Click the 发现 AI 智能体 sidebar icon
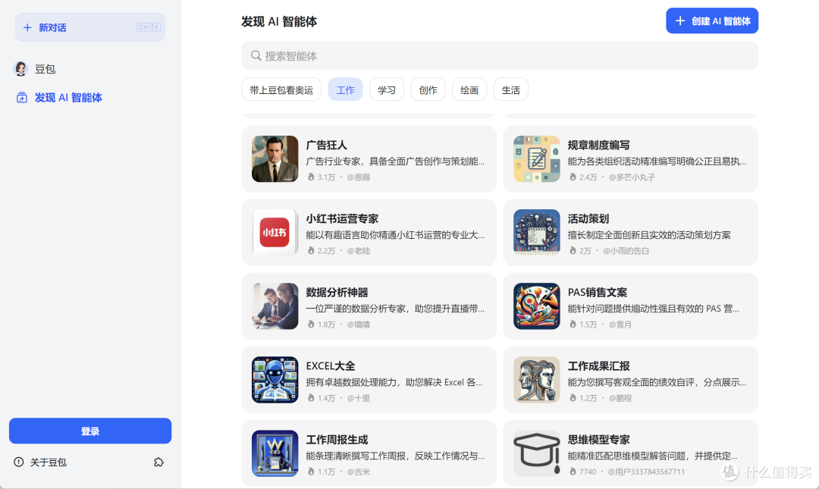Viewport: 819px width, 489px height. 21,98
